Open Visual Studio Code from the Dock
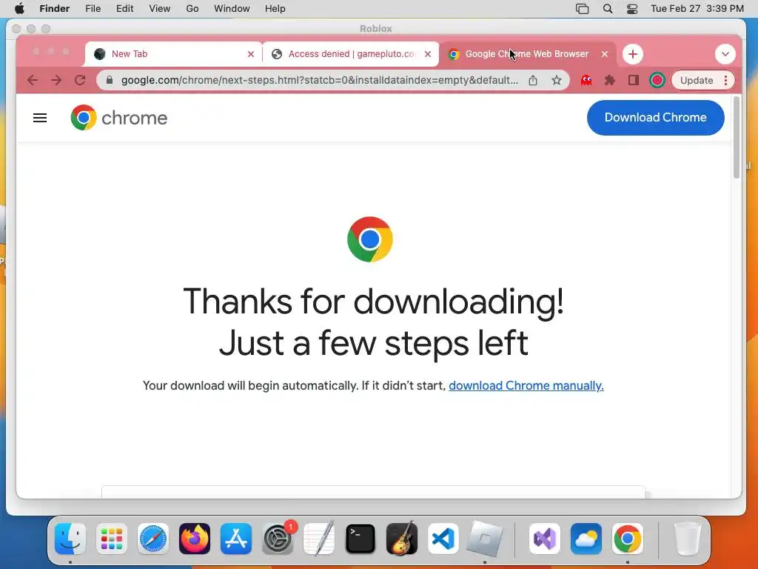Viewport: 758px width, 569px height. click(443, 539)
